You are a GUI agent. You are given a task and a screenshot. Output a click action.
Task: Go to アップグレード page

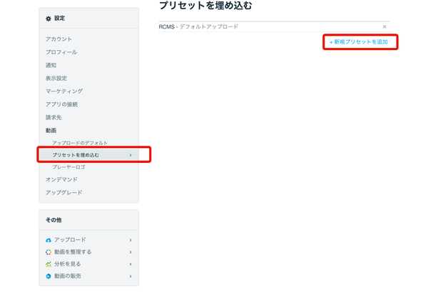[64, 193]
